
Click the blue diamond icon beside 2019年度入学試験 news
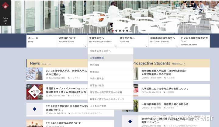click(x=35, y=109)
